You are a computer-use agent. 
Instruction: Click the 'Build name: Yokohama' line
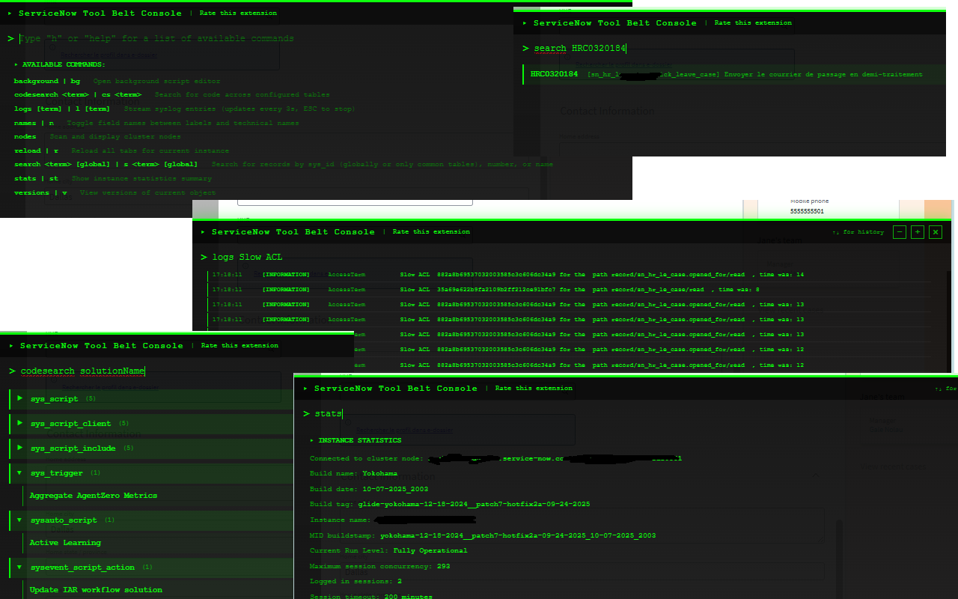point(353,474)
